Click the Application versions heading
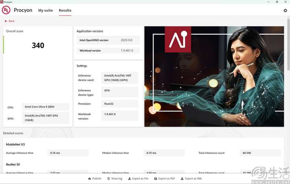The width and height of the screenshot is (290, 184). (90, 31)
